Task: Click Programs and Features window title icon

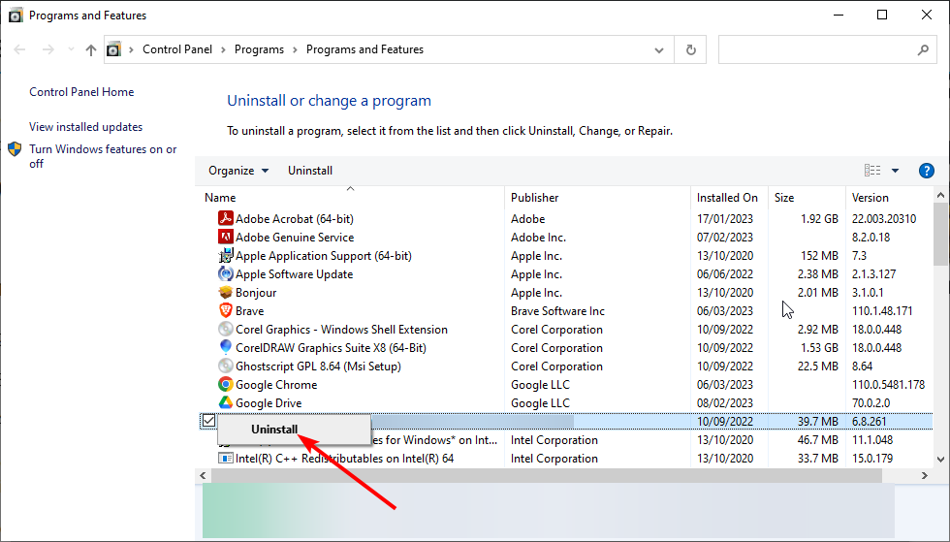Action: click(x=16, y=16)
